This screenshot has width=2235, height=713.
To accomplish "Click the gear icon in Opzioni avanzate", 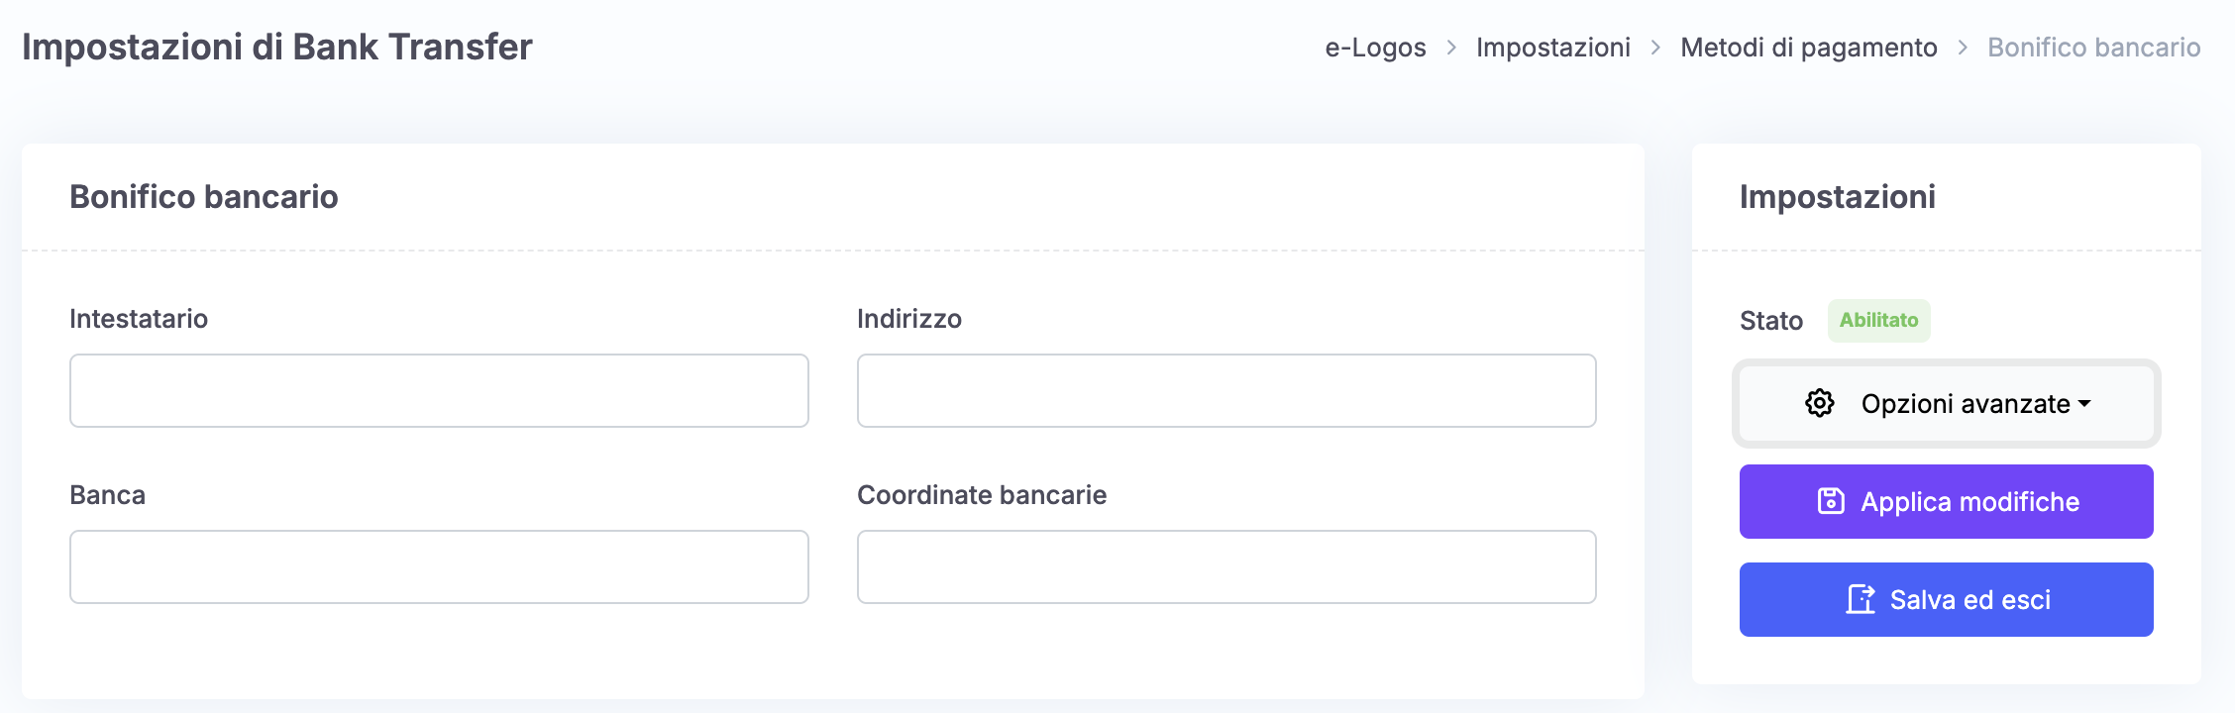I will 1819,403.
